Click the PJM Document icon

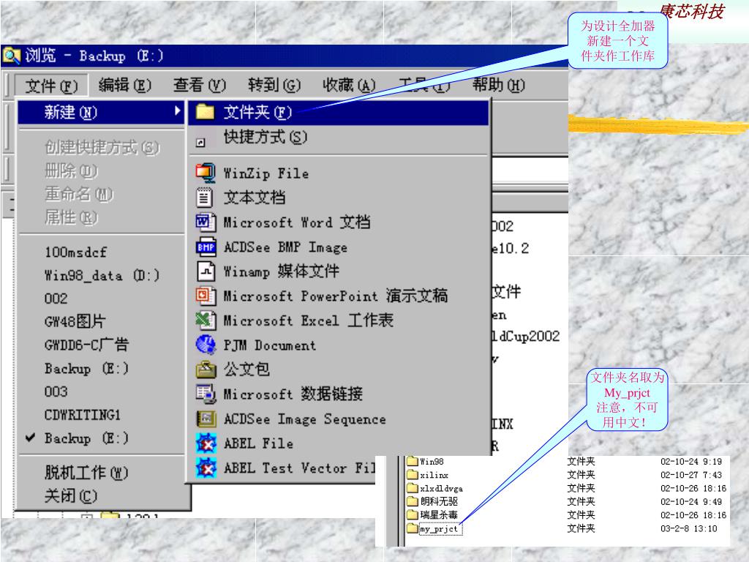pos(206,345)
